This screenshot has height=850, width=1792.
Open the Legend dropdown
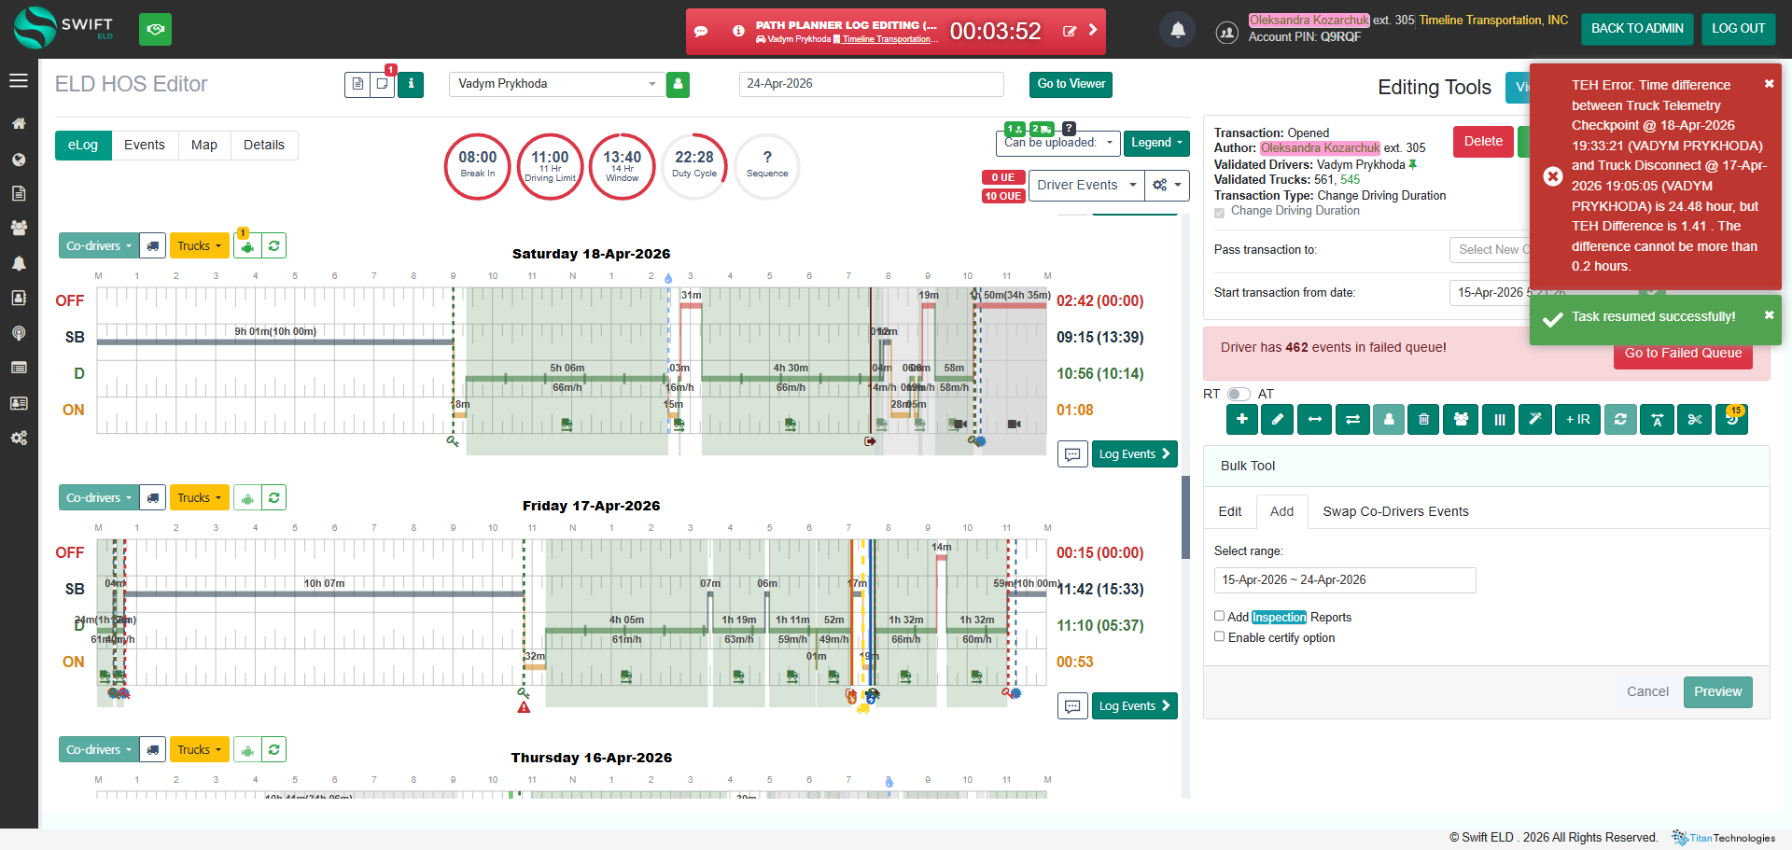(x=1156, y=143)
